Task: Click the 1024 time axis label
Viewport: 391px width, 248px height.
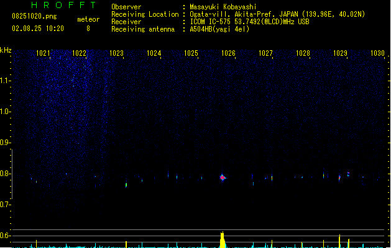Action: 154,53
